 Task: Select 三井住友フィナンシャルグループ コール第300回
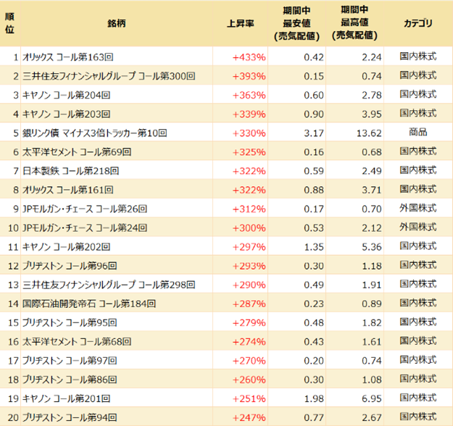point(109,76)
